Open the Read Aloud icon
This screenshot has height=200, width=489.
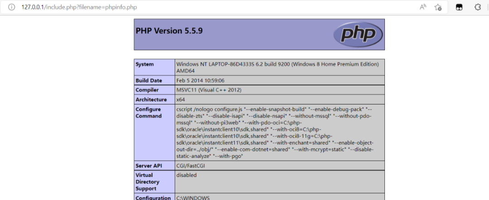pos(423,7)
